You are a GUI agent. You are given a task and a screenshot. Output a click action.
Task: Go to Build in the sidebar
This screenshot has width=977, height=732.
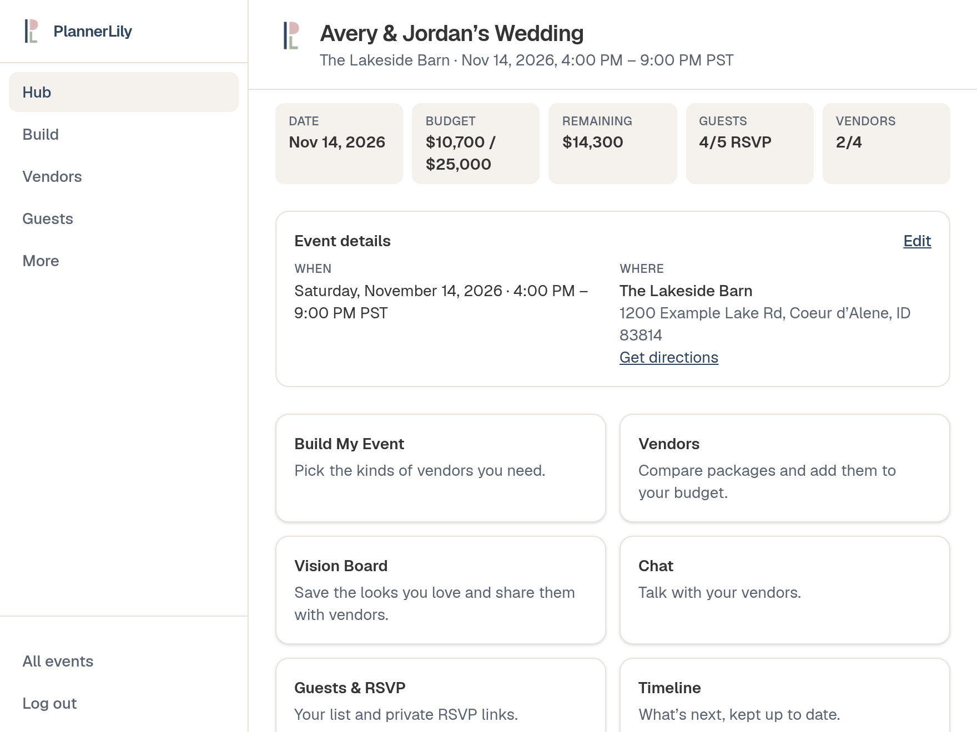[x=124, y=134]
